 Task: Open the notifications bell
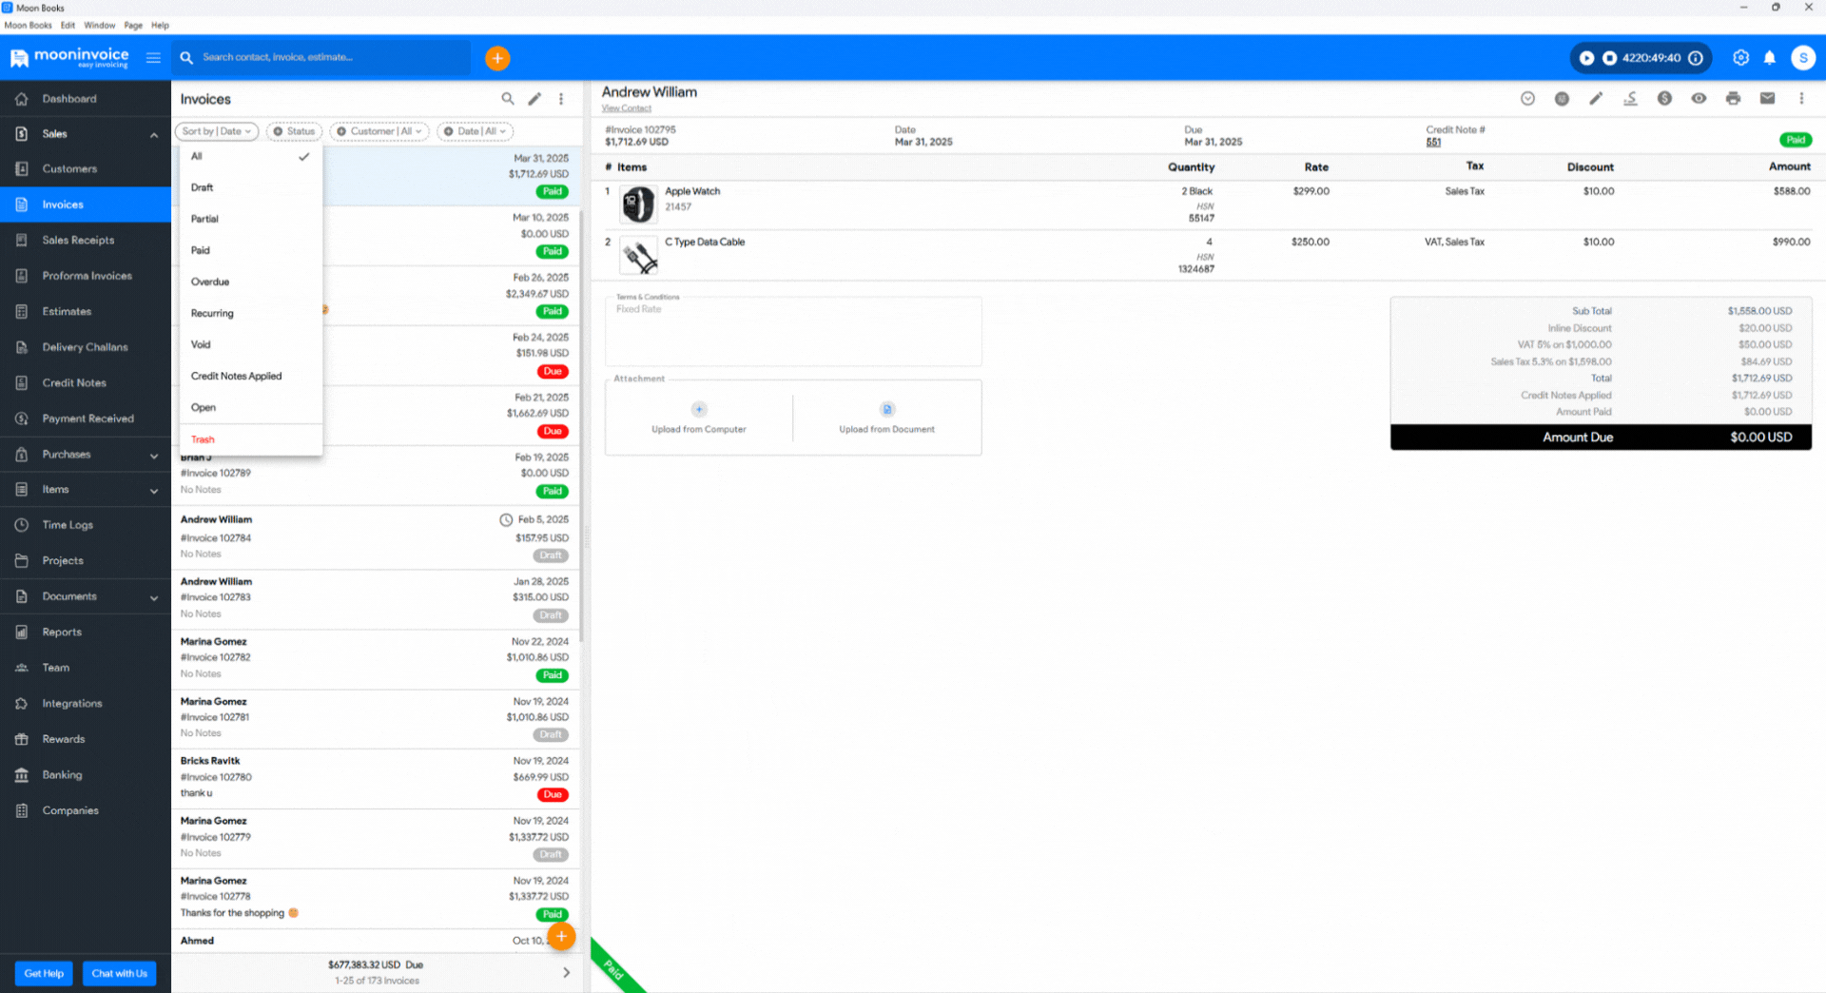click(1769, 58)
